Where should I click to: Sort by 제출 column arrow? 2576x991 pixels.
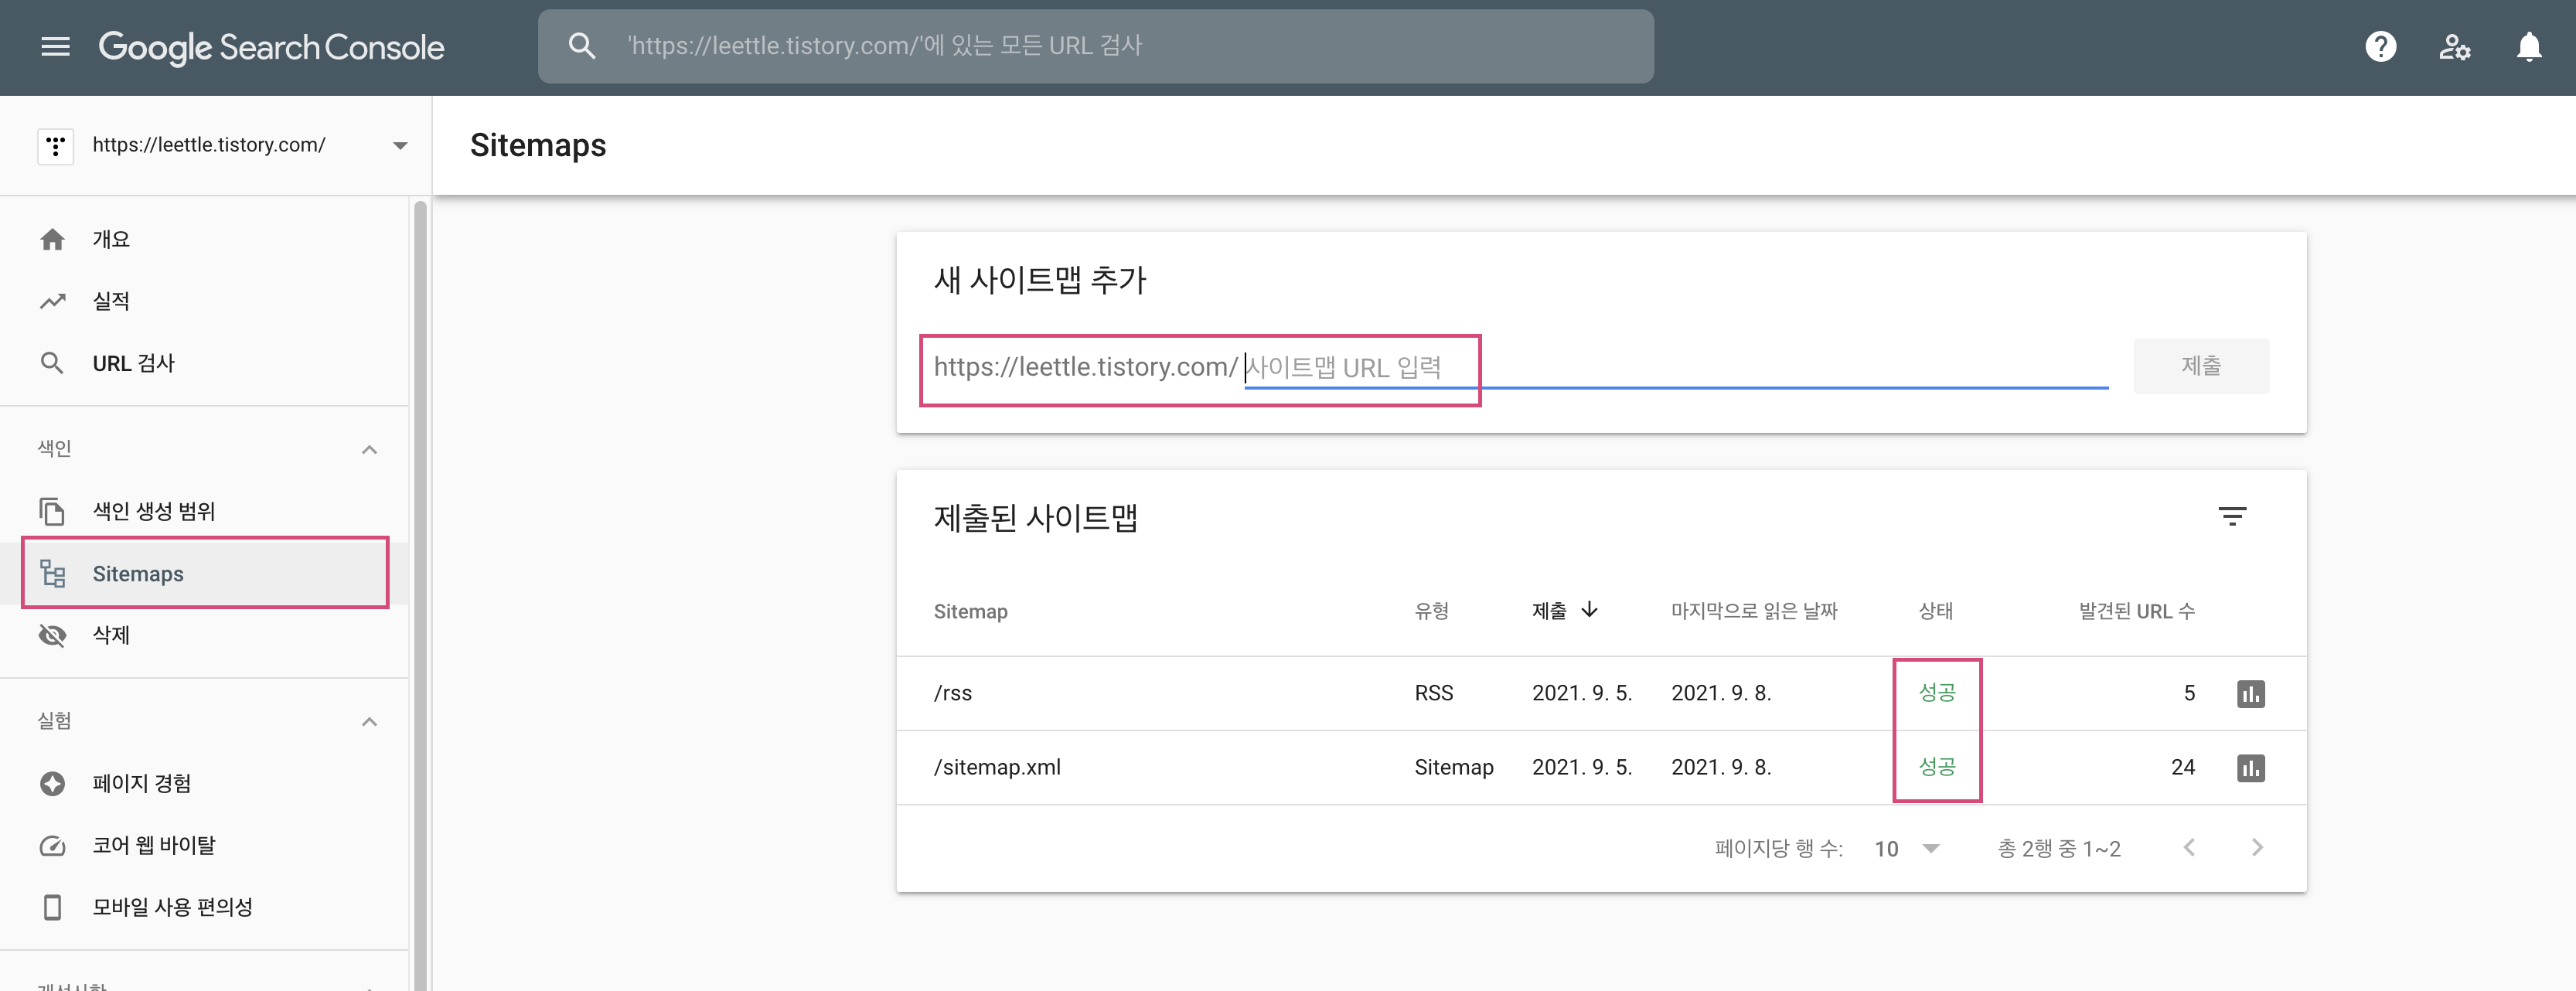pyautogui.click(x=1589, y=610)
